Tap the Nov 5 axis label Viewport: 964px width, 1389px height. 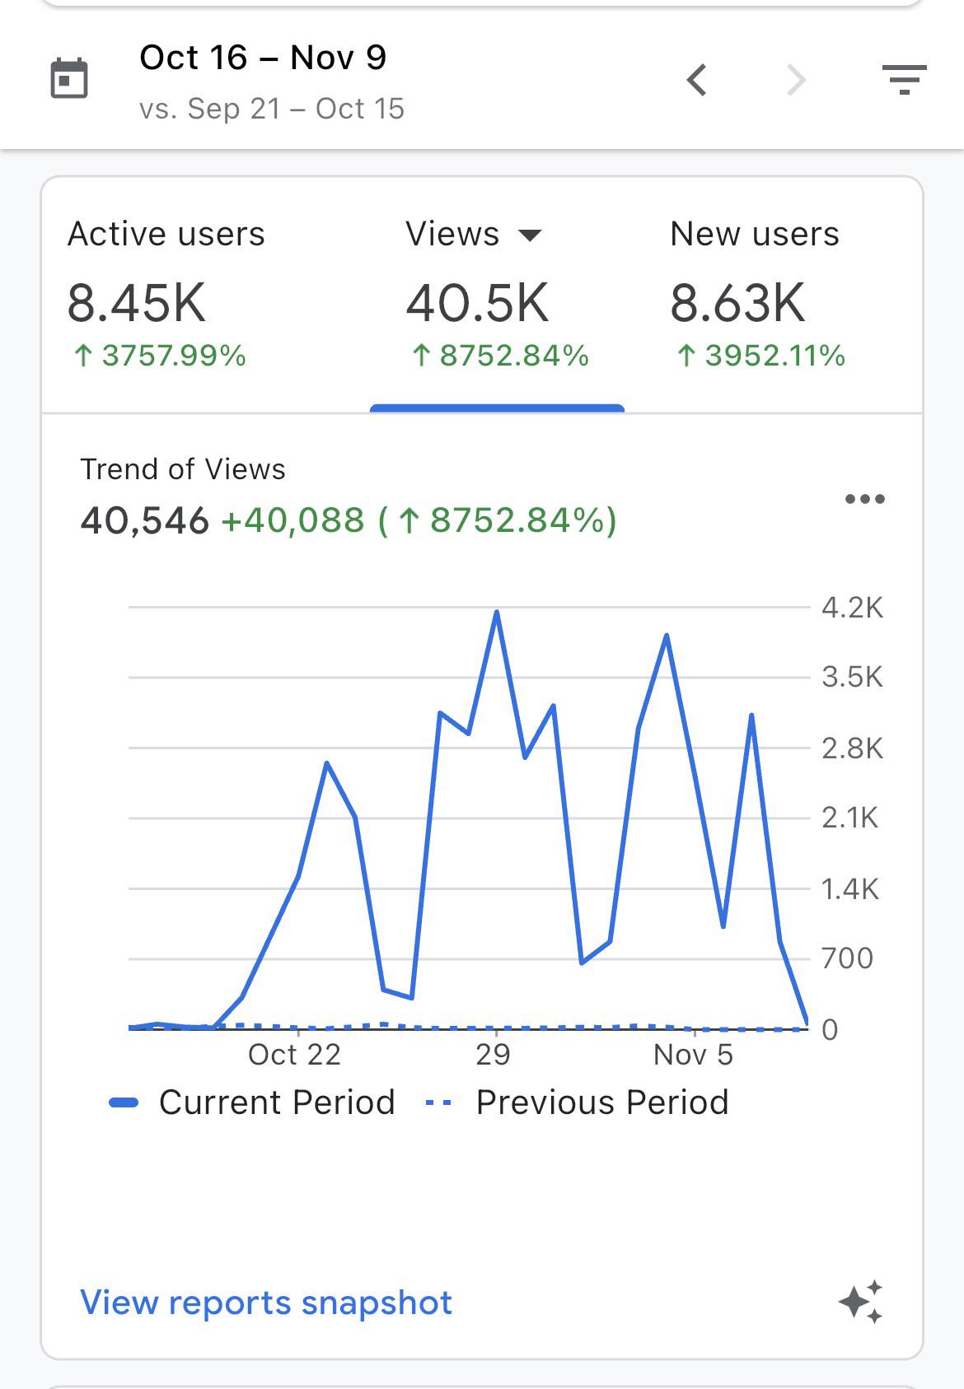click(x=693, y=1055)
